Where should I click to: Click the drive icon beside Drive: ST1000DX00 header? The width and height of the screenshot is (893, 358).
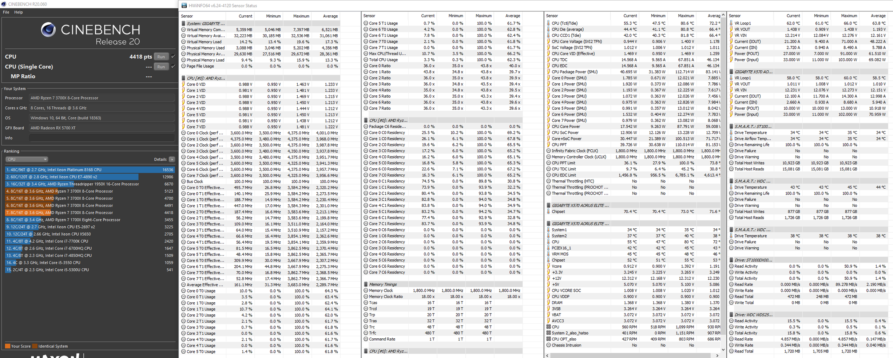731,260
